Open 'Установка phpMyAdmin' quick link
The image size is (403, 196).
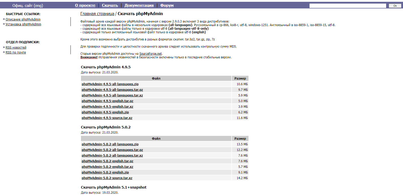pyautogui.click(x=23, y=24)
